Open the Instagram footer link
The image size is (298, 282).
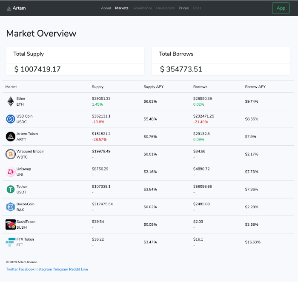point(44,269)
